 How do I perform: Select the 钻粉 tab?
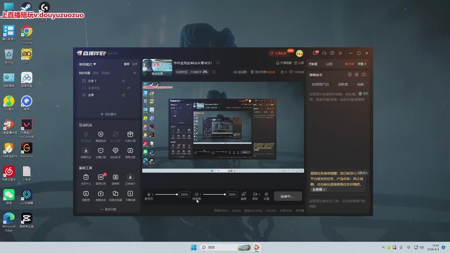[x=361, y=84]
